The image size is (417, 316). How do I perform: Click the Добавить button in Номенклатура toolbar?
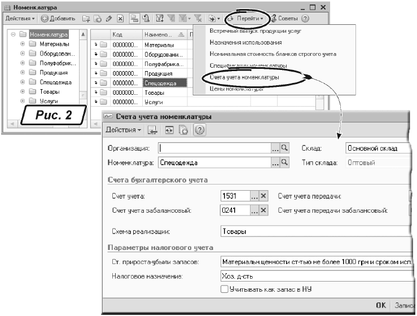58,19
